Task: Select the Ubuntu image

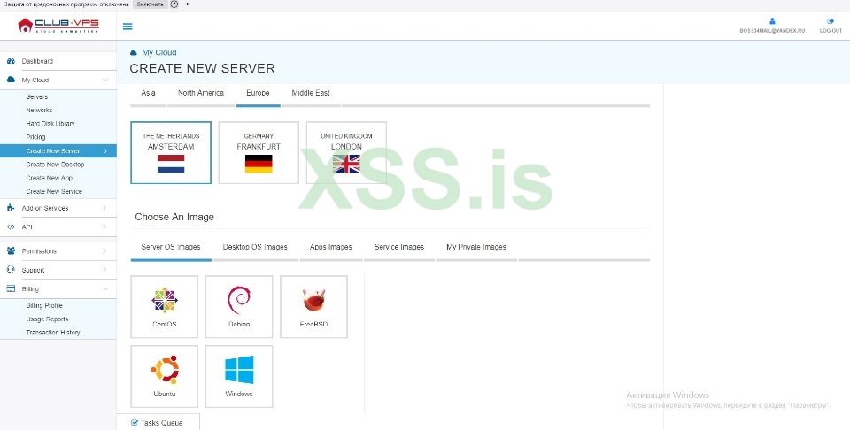Action: tap(165, 376)
